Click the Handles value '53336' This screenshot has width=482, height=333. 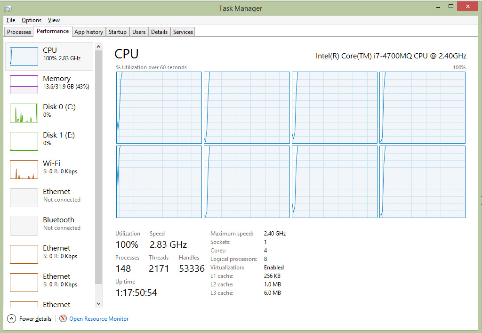(192, 268)
